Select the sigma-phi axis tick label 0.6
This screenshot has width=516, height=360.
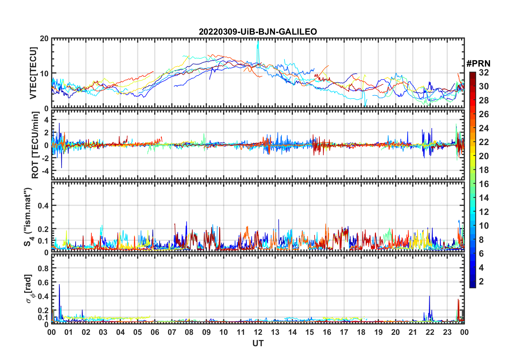[43, 283]
